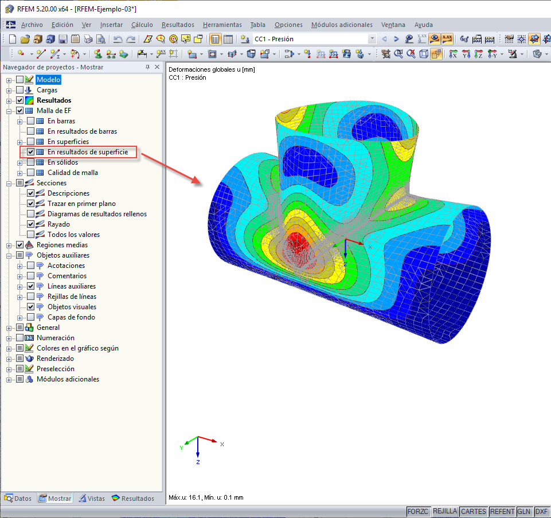Open the Archivo menu
Image resolution: width=551 pixels, height=518 pixels.
[x=32, y=25]
